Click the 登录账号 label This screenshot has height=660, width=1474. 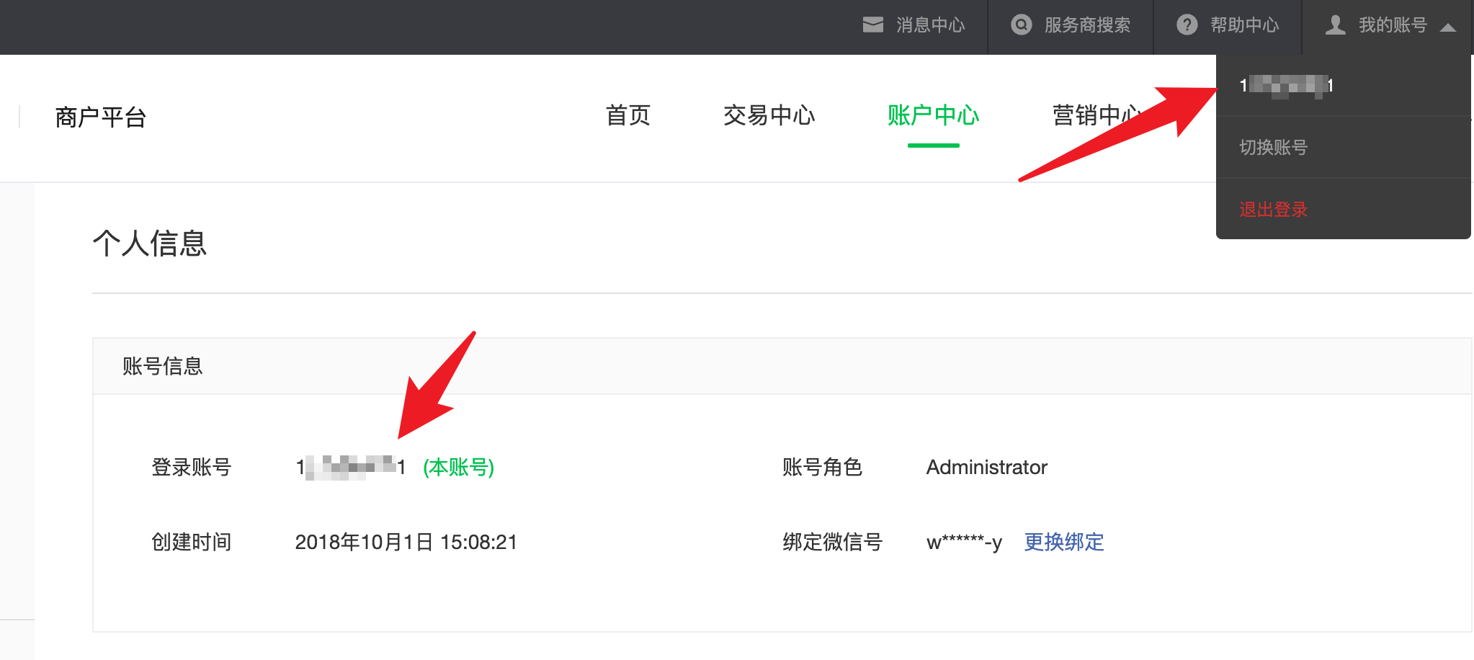192,467
